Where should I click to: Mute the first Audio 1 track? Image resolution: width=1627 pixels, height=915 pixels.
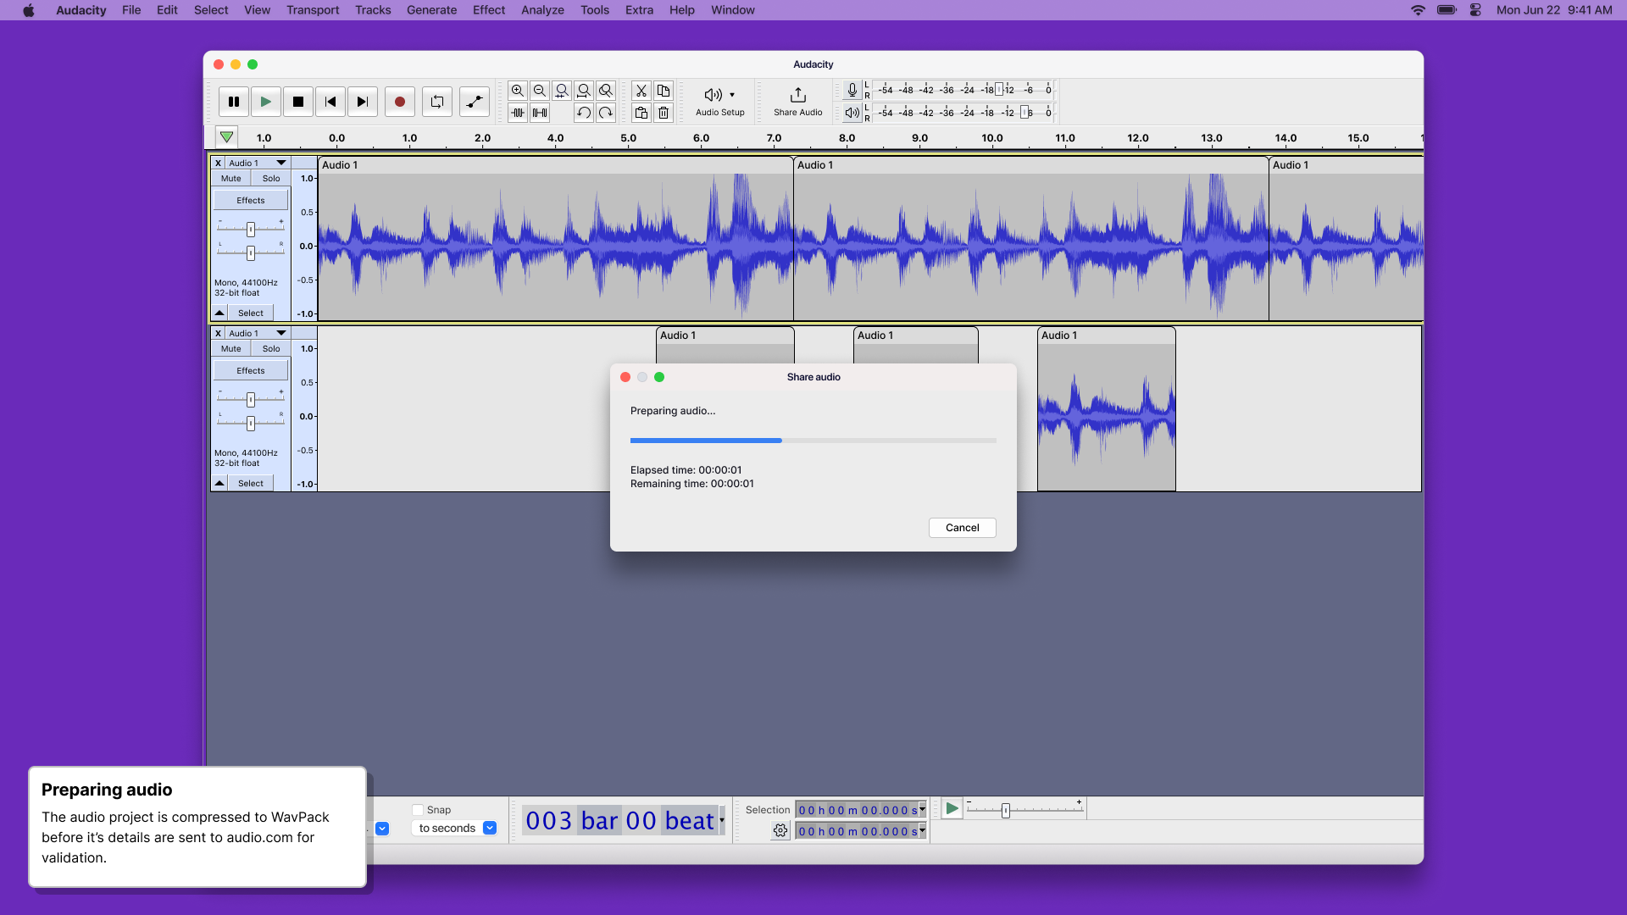(230, 178)
